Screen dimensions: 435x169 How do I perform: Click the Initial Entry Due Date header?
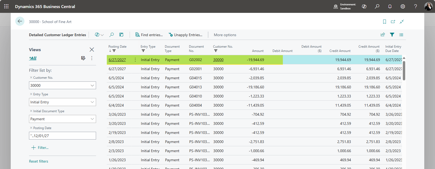tap(393, 48)
